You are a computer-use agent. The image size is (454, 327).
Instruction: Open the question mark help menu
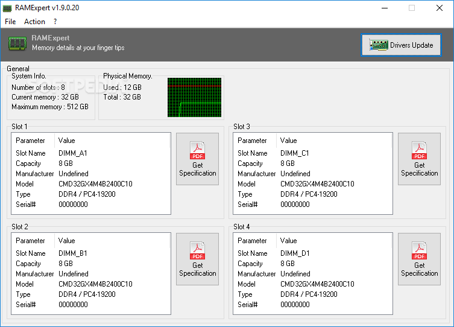coord(55,22)
